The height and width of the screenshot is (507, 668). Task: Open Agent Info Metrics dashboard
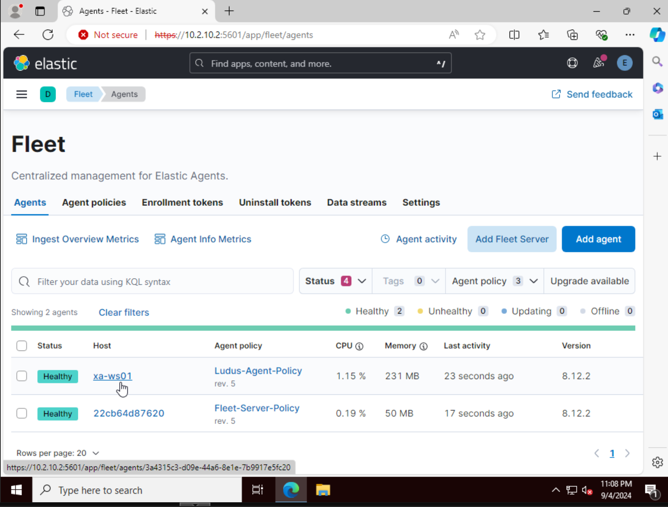click(203, 239)
